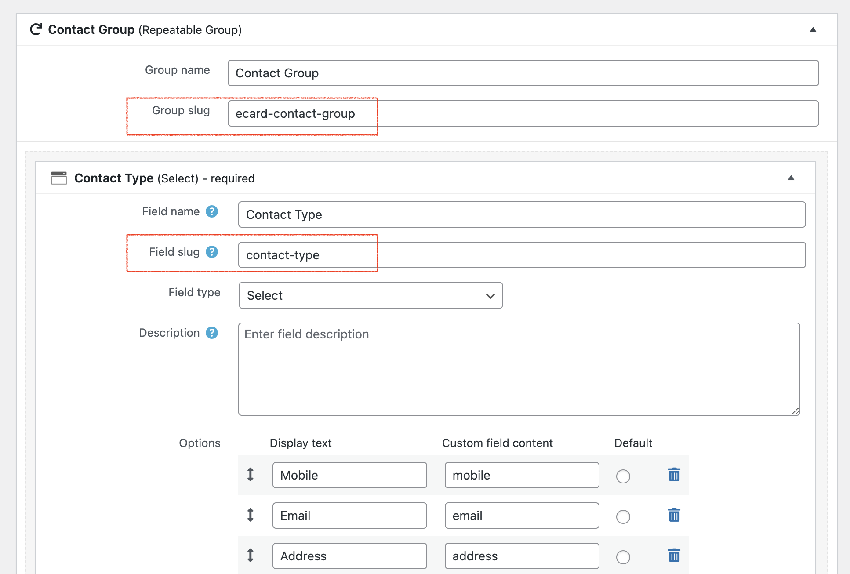The width and height of the screenshot is (850, 574).
Task: Delete the Email option with trash icon
Action: [674, 515]
